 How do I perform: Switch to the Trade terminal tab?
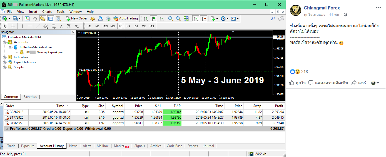pyautogui.click(x=11, y=146)
